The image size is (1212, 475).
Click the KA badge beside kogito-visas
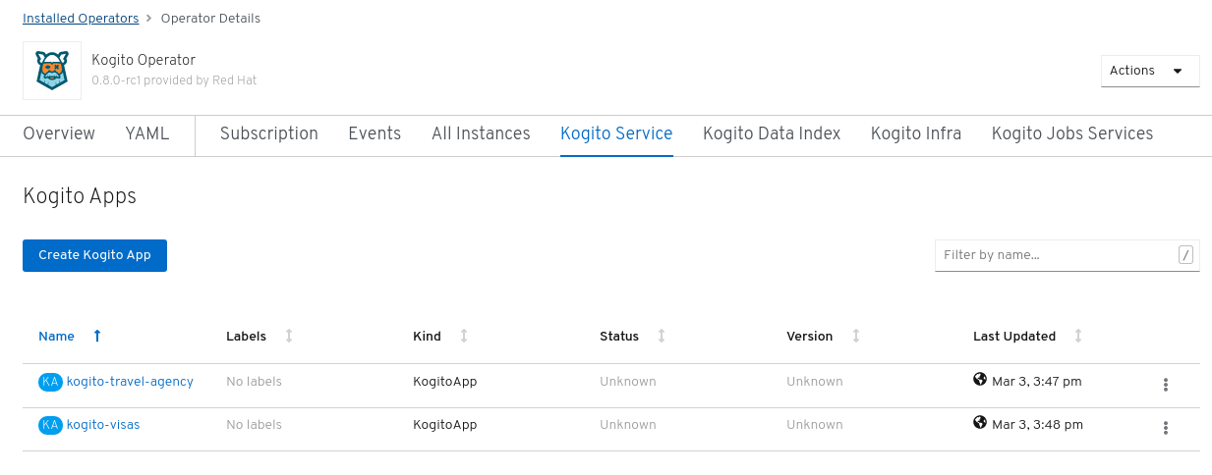(x=50, y=425)
